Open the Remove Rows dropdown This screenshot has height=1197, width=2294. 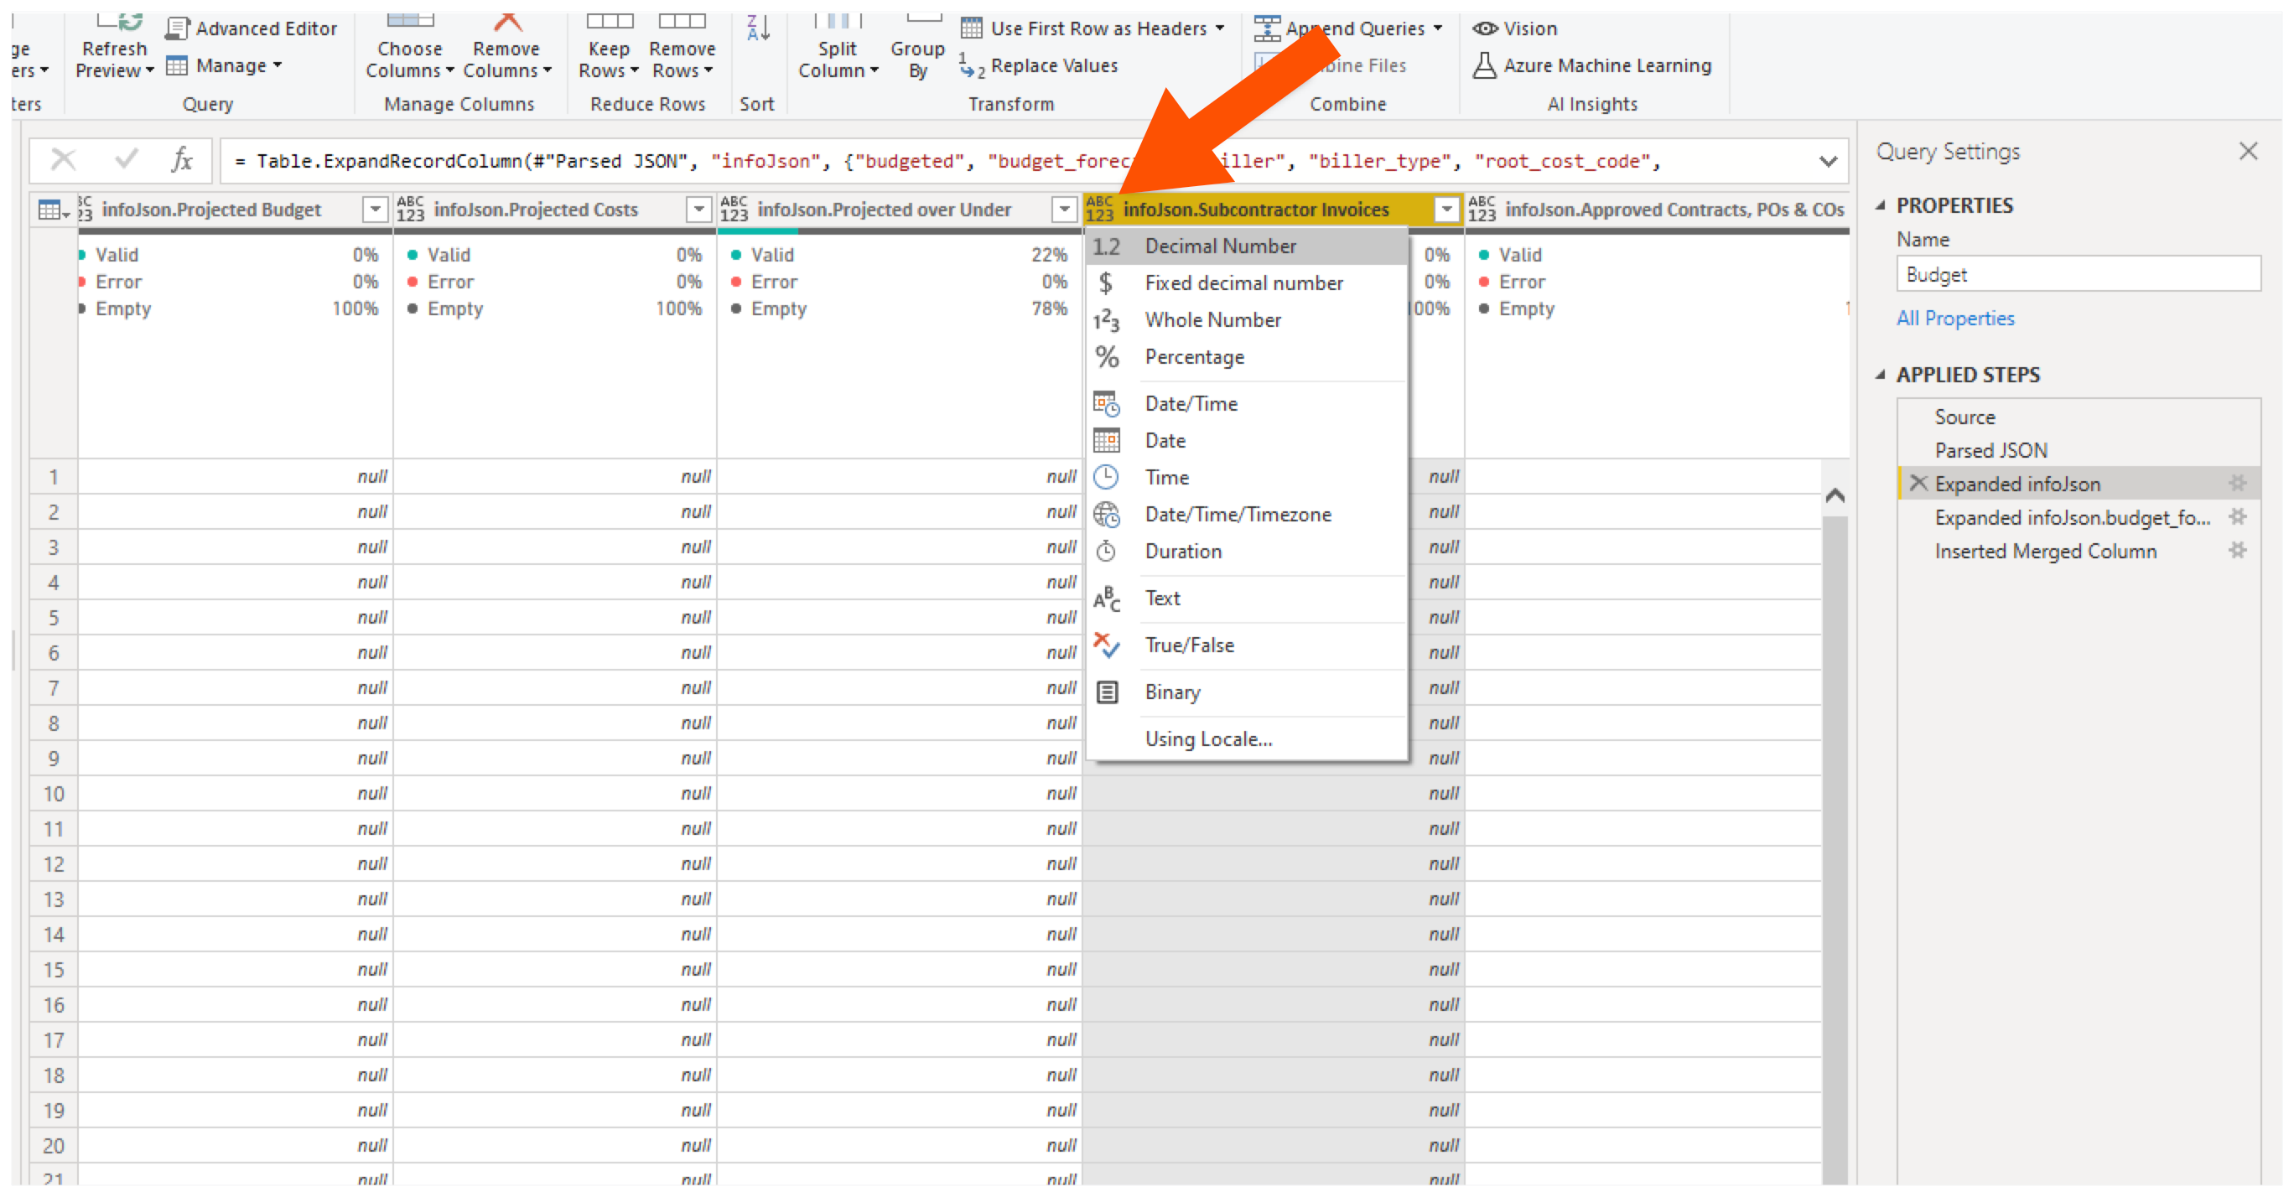pyautogui.click(x=682, y=49)
